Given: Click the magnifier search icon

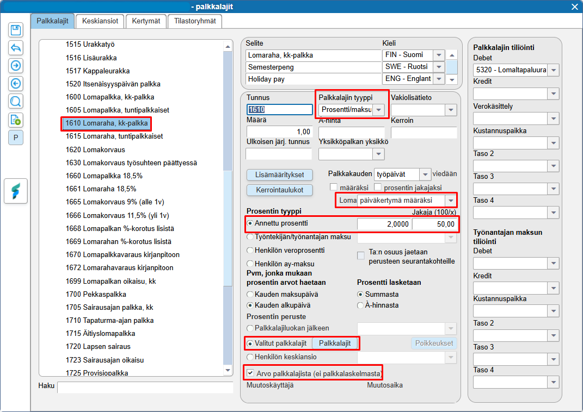Looking at the screenshot, I should (x=16, y=101).
